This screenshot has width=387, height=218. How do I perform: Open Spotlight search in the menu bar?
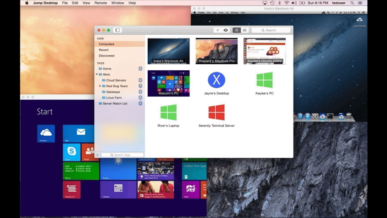[352, 3]
